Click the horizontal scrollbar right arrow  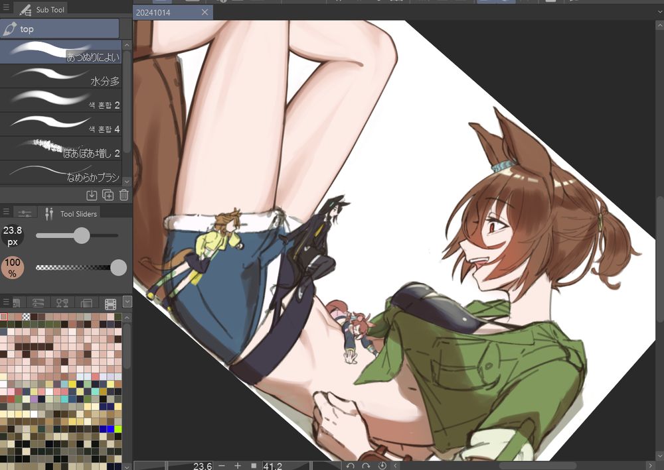point(651,465)
